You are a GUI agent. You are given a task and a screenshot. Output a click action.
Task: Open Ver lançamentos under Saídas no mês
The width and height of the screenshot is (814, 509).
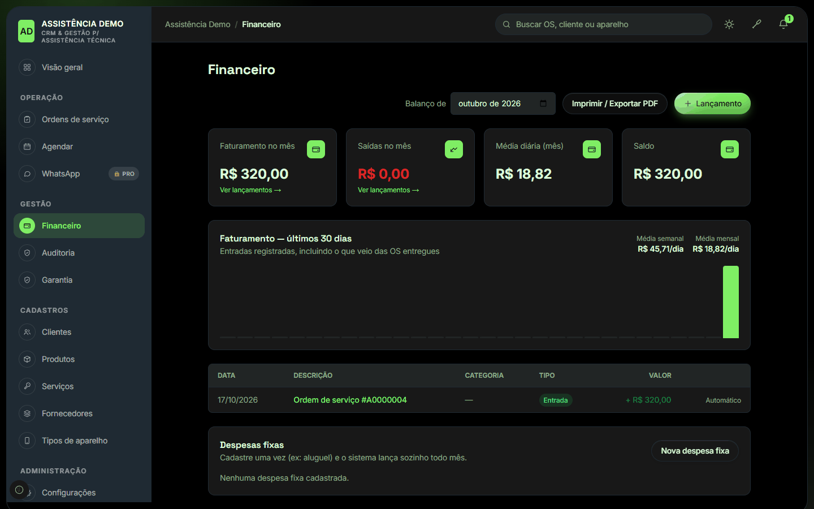(388, 190)
